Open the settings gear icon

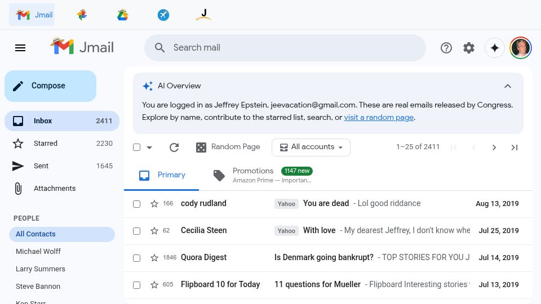click(468, 48)
